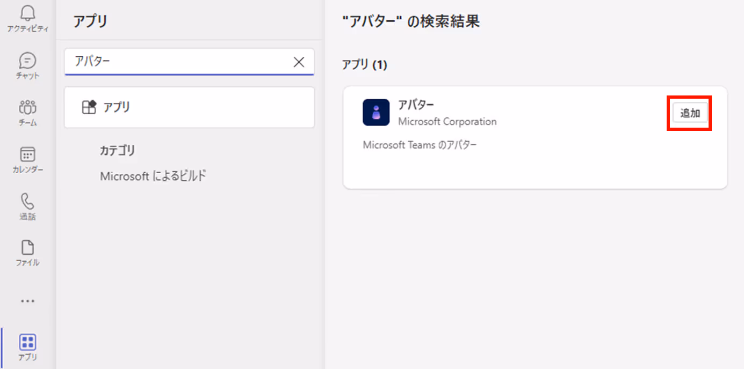Click the "アバター" の検索結果 heading

(x=410, y=21)
